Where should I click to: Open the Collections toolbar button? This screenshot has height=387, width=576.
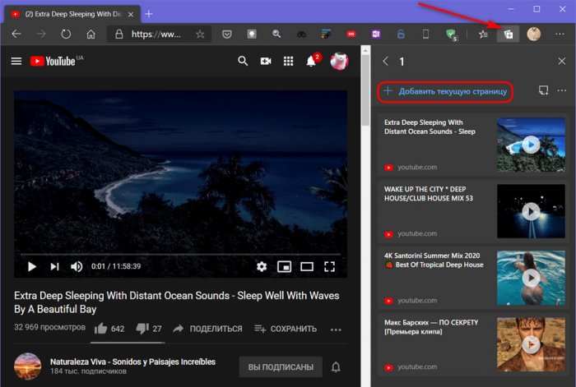(x=508, y=35)
